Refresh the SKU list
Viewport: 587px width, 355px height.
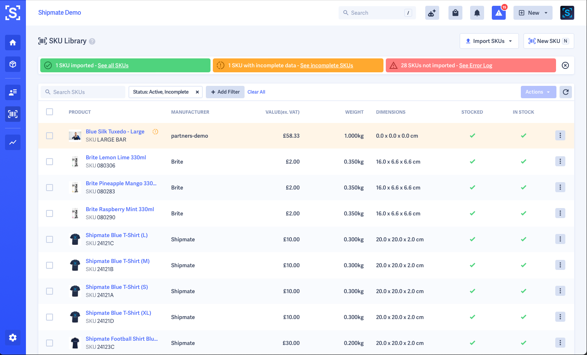(566, 92)
